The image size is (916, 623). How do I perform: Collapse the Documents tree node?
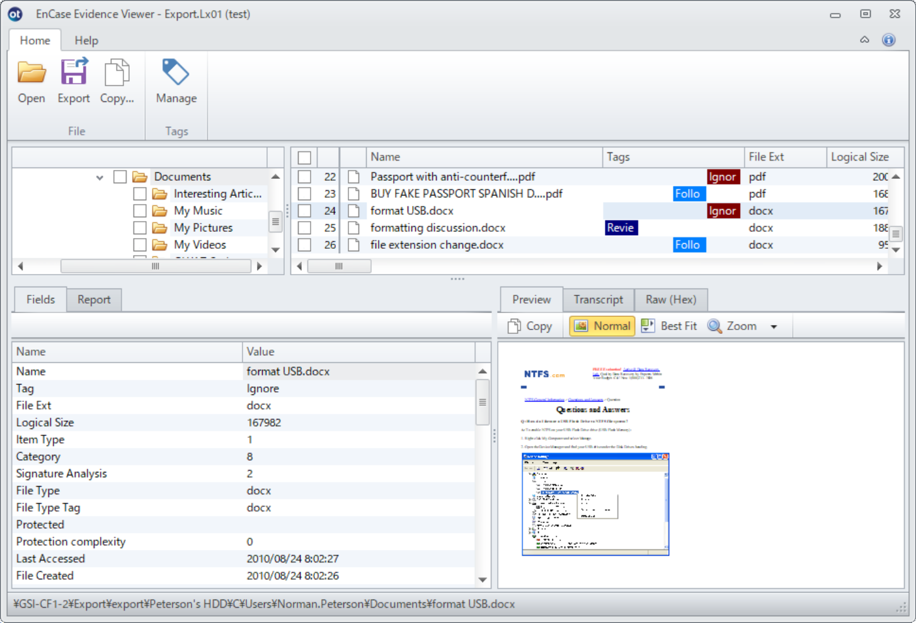pyautogui.click(x=100, y=177)
